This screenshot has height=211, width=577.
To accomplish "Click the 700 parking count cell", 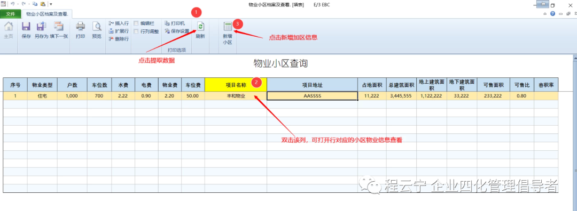I will click(100, 96).
